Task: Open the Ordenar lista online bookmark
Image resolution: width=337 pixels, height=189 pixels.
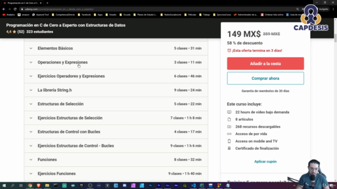Action: 272,15
